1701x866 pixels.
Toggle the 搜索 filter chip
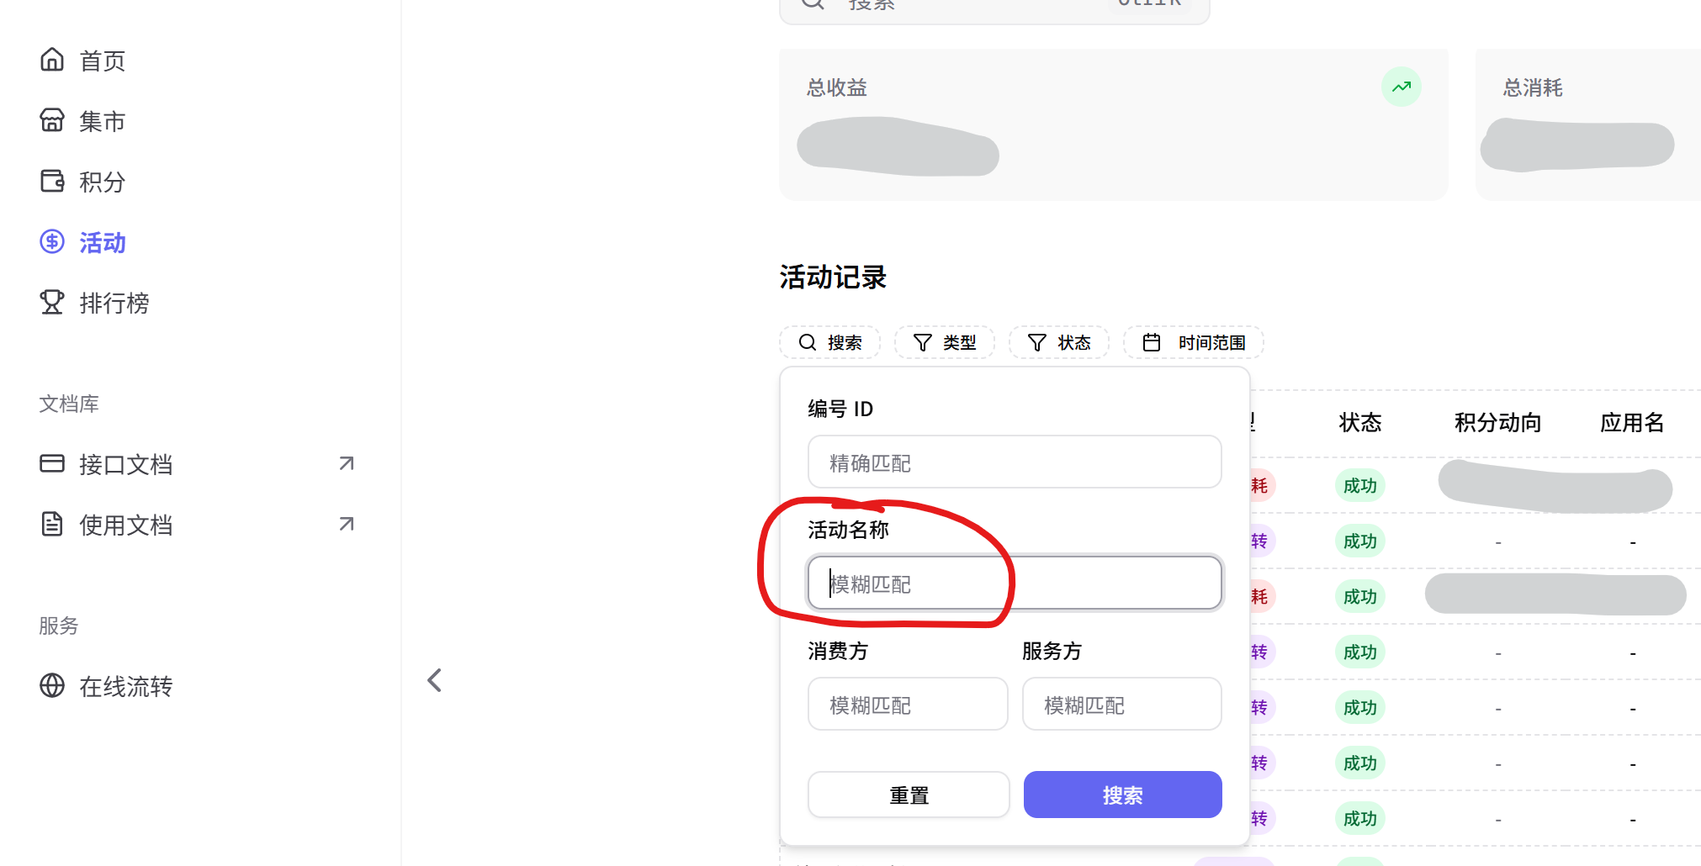point(830,342)
